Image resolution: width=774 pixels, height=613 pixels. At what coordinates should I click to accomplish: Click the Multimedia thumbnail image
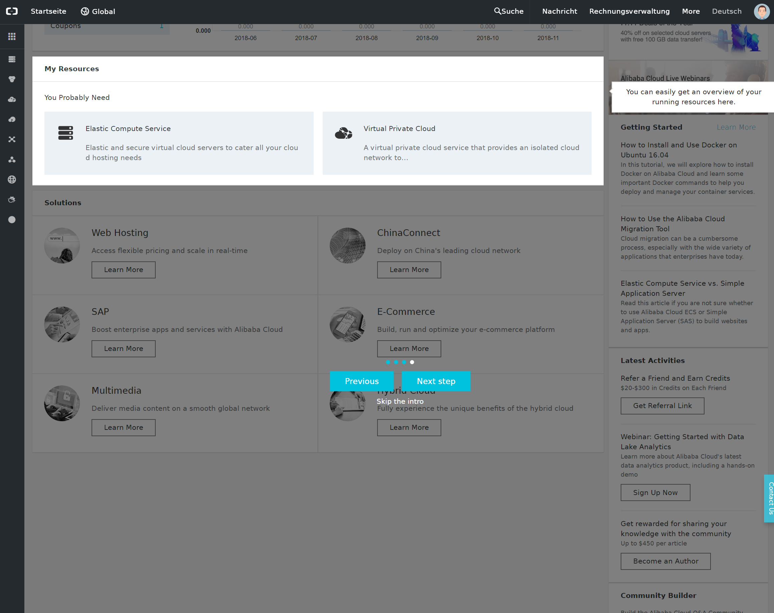coord(62,403)
